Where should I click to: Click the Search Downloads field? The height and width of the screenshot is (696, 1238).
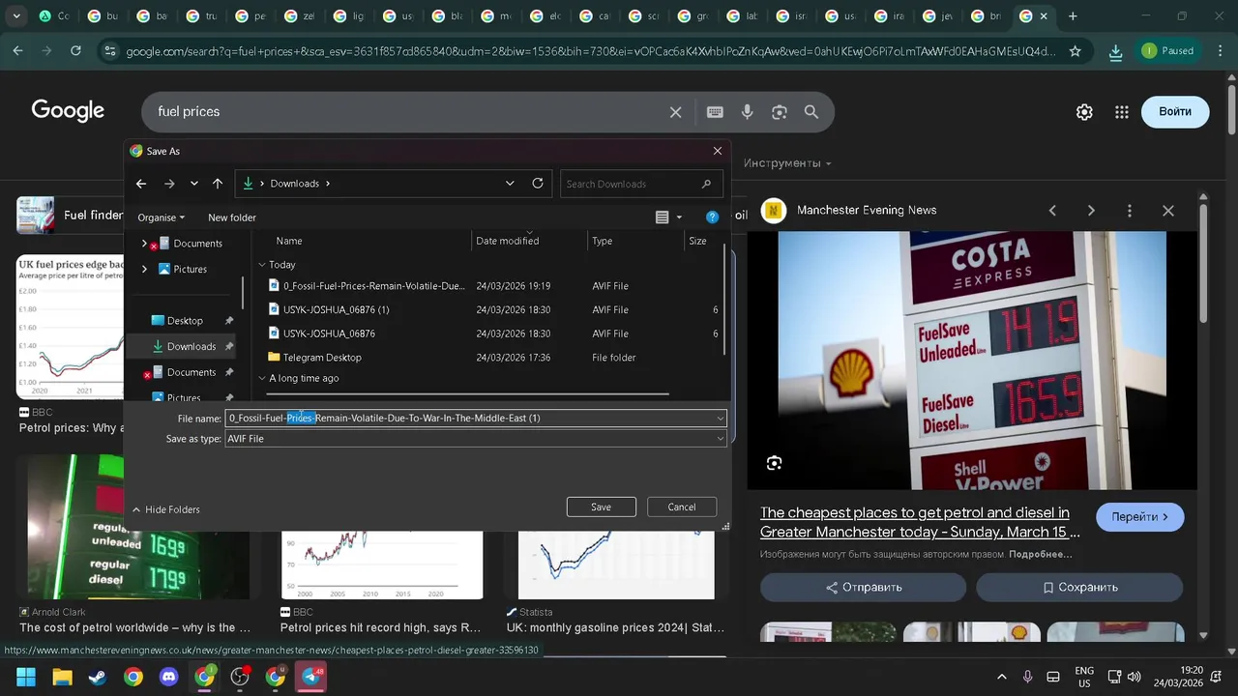[640, 184]
